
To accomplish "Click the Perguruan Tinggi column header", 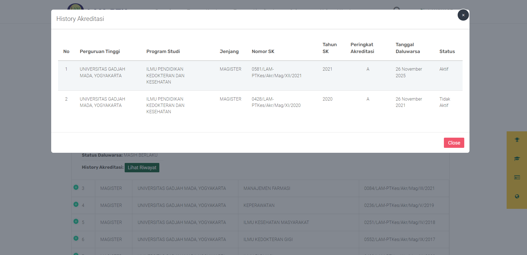I will pos(100,51).
